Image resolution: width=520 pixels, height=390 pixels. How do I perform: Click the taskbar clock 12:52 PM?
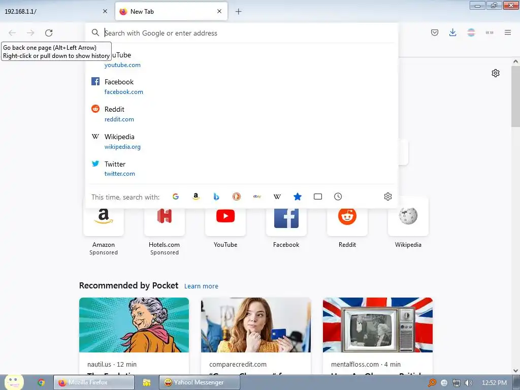[x=494, y=383]
